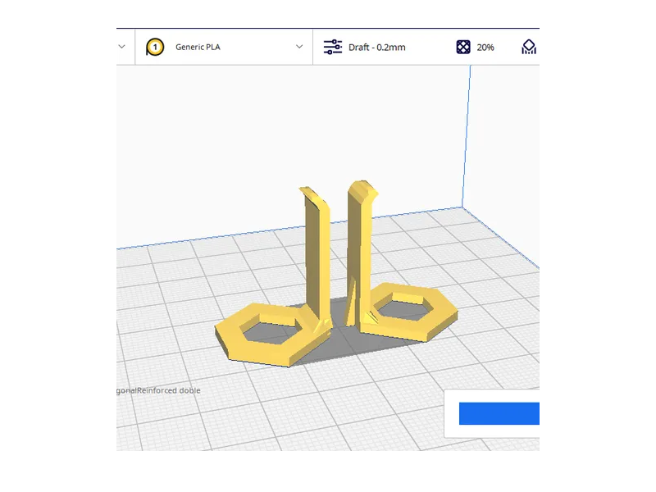
Task: Click the support settings icon
Action: coord(529,47)
